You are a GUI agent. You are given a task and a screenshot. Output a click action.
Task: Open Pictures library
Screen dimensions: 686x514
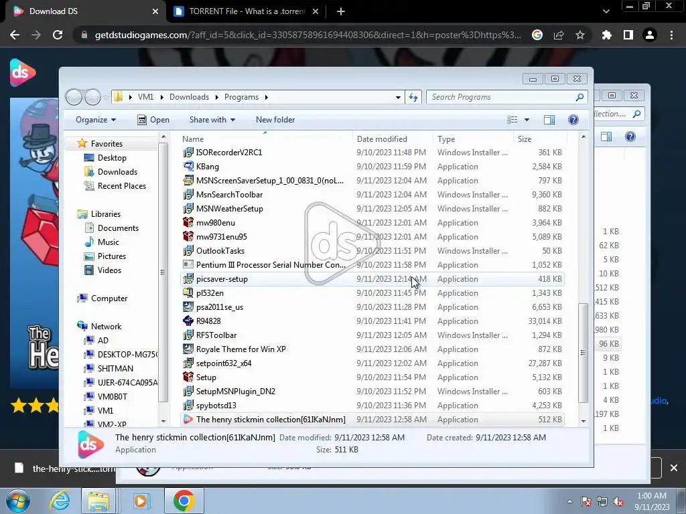click(112, 256)
